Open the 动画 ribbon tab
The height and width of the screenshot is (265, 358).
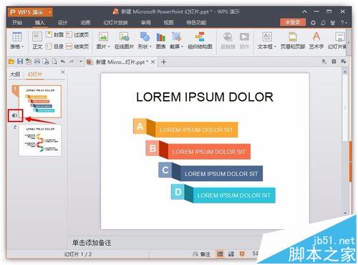pos(85,23)
